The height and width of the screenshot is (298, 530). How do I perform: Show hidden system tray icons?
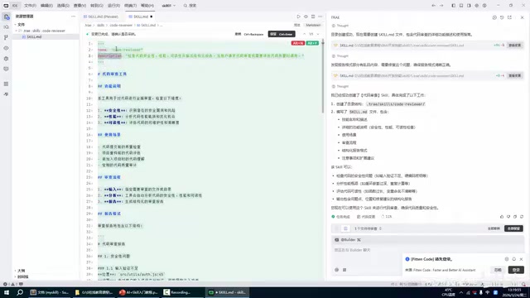461,292
